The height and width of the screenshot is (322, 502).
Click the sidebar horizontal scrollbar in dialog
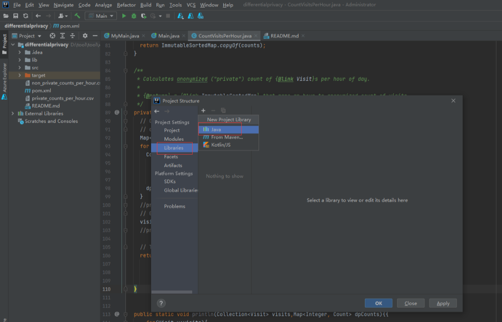(172, 292)
